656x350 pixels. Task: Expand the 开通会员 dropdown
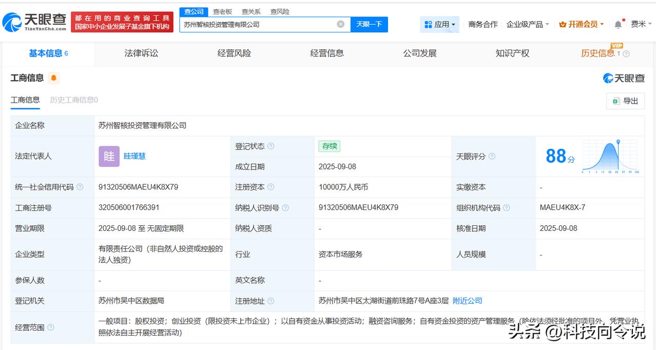[582, 24]
